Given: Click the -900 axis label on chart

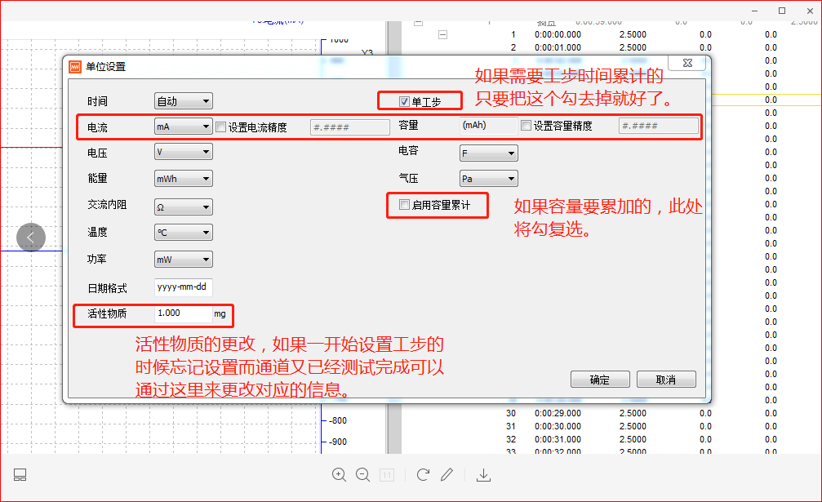Looking at the screenshot, I should (x=338, y=442).
